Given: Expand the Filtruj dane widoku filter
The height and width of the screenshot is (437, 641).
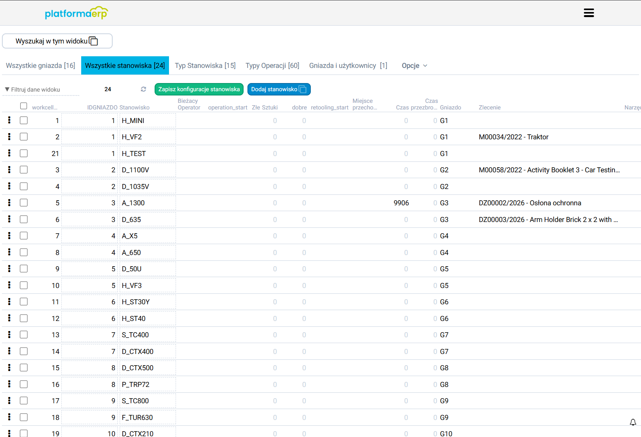Looking at the screenshot, I should (41, 90).
